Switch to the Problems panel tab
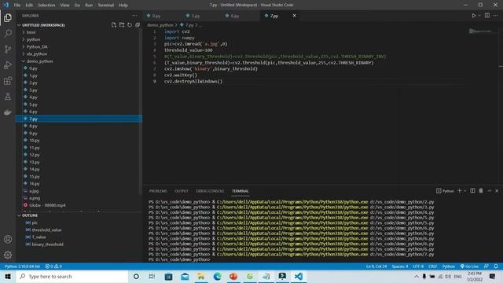Viewport: 503px width, 283px height. 158,191
